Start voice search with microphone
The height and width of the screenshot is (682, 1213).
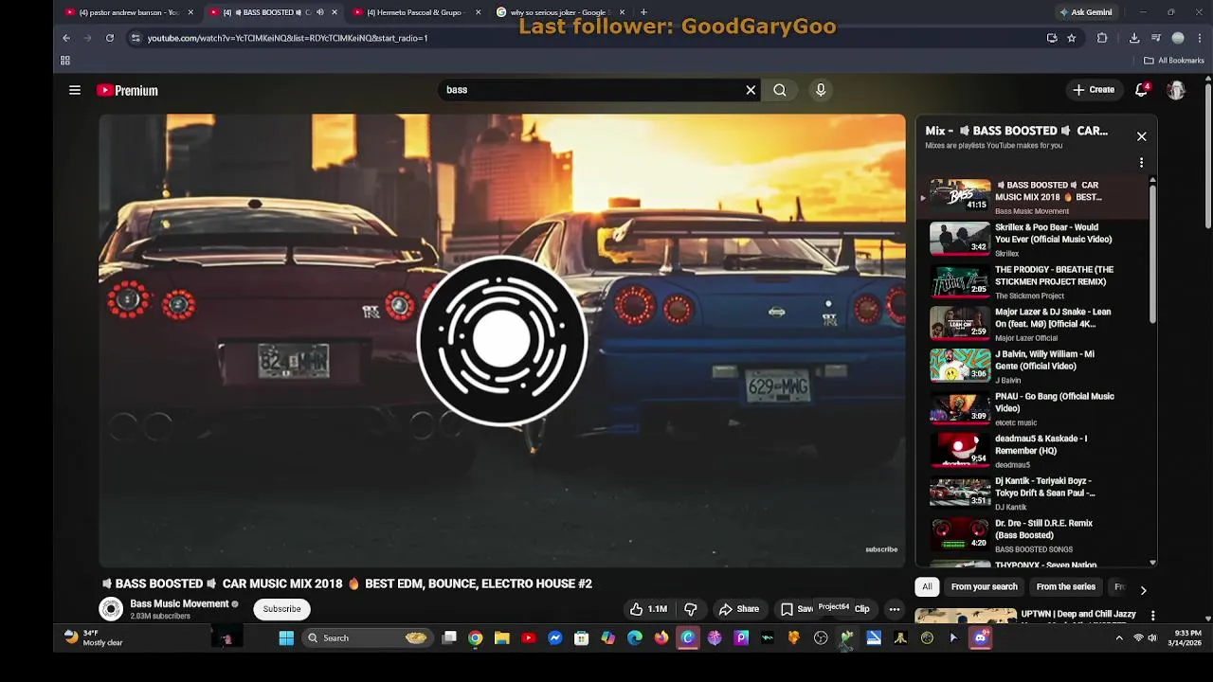pyautogui.click(x=821, y=90)
